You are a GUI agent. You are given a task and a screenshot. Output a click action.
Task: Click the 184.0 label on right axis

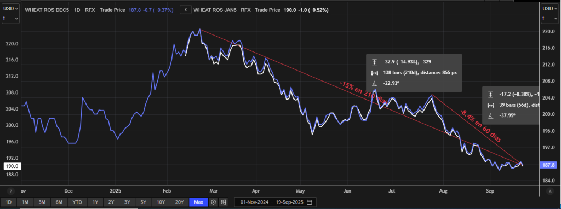coord(548,181)
